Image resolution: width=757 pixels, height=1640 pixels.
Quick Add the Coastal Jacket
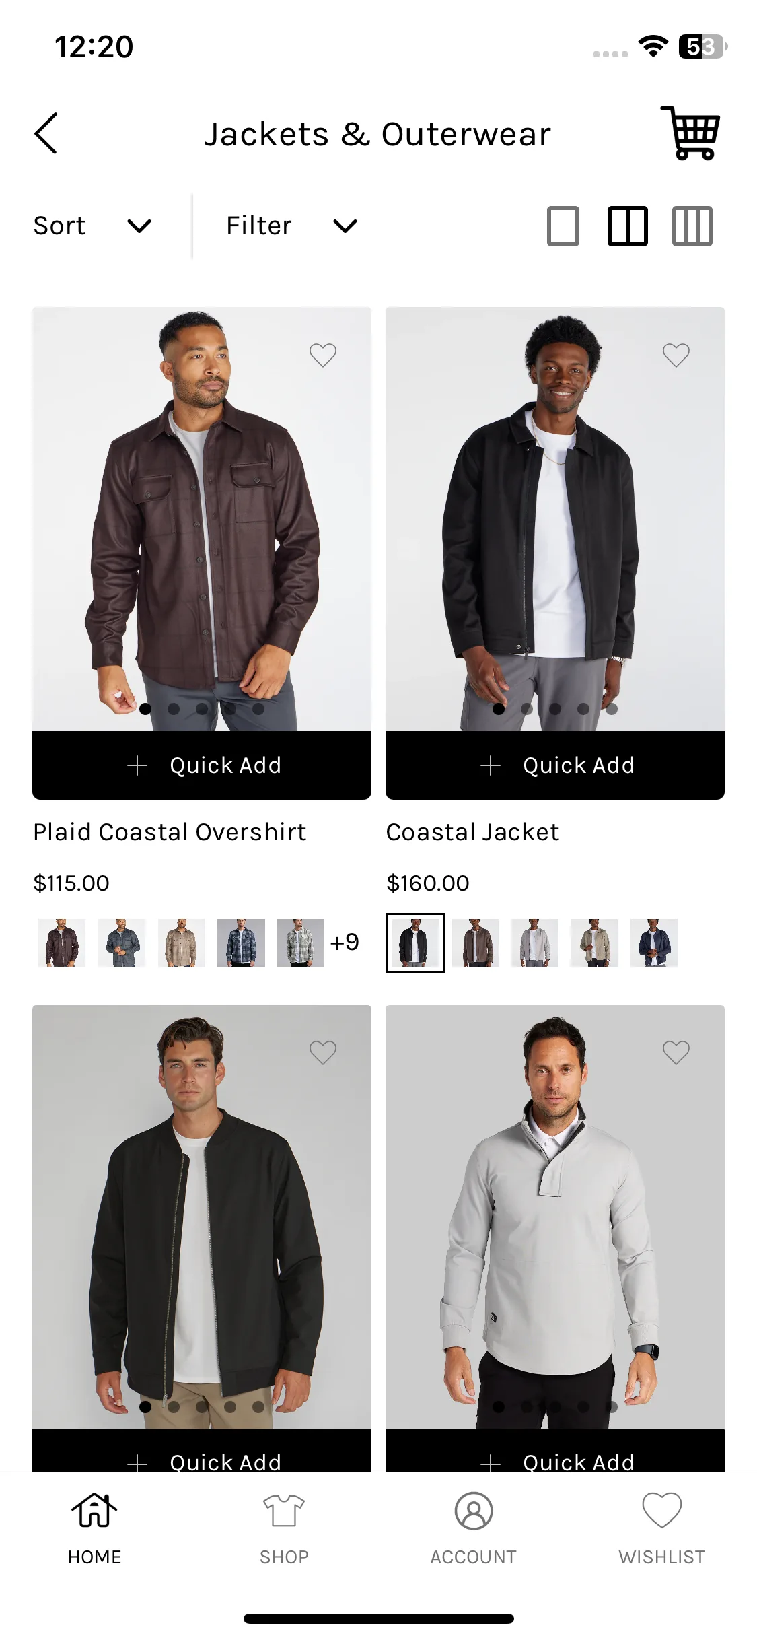pyautogui.click(x=555, y=765)
